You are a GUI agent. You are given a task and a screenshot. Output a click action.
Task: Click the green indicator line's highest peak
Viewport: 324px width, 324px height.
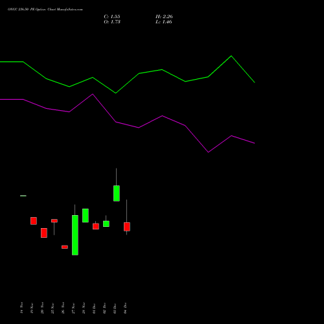point(231,56)
